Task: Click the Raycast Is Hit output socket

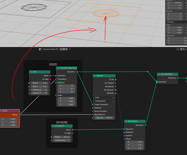Action: 116,80
